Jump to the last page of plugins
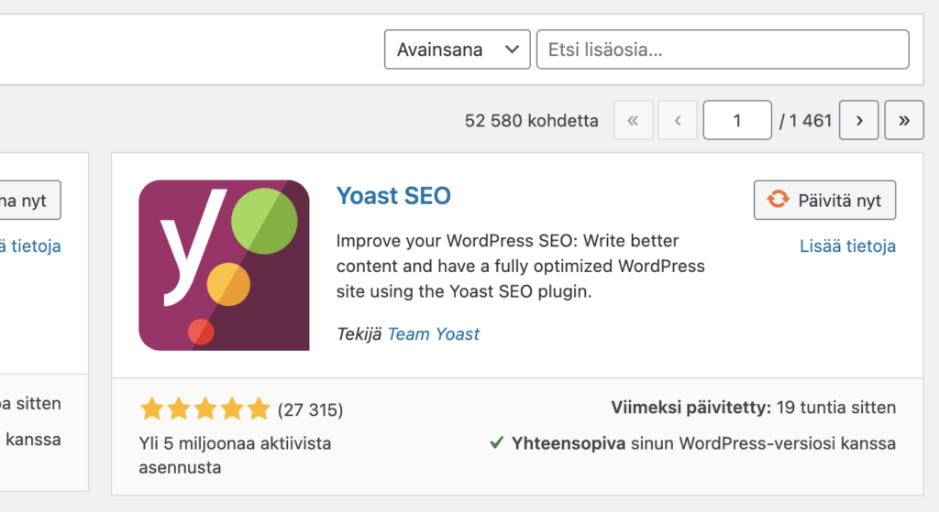 click(x=903, y=120)
